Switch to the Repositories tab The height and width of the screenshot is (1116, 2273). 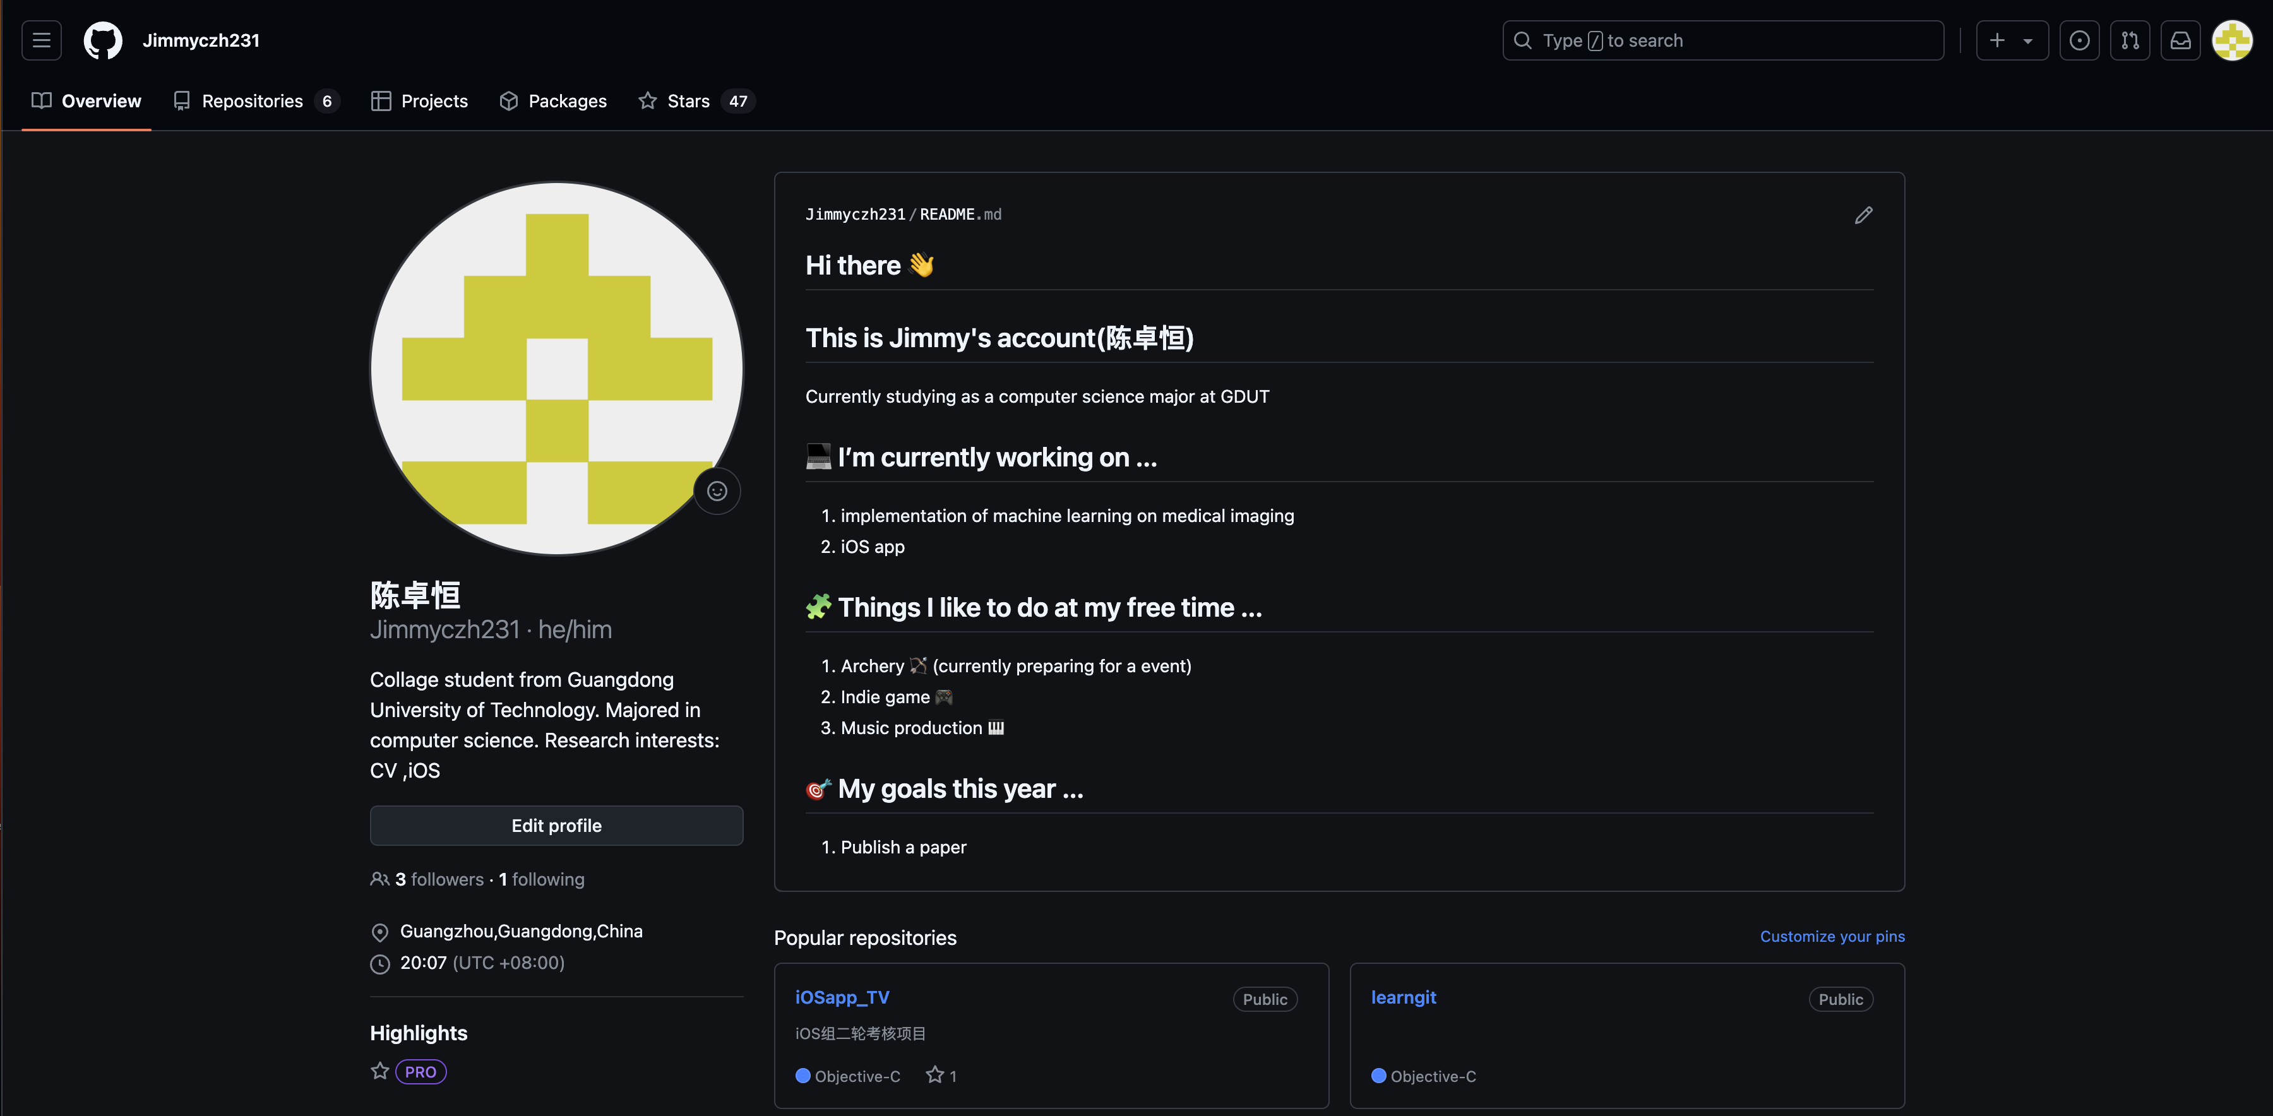click(x=254, y=102)
